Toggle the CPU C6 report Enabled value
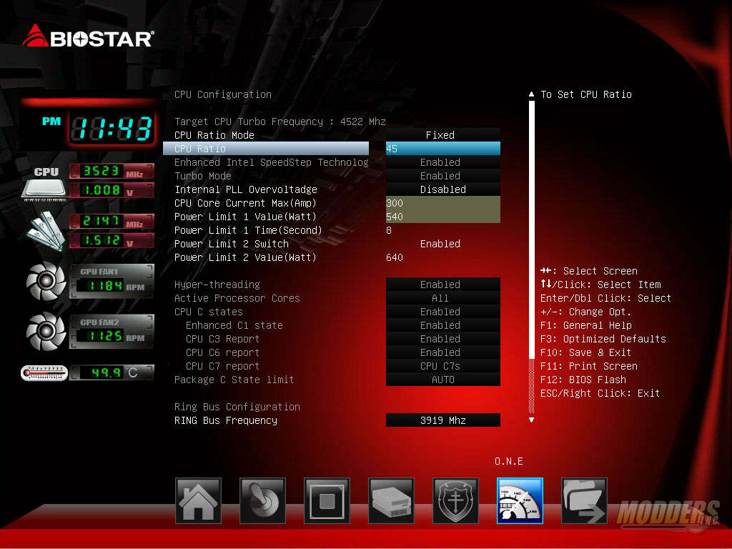This screenshot has width=732, height=549. 443,352
